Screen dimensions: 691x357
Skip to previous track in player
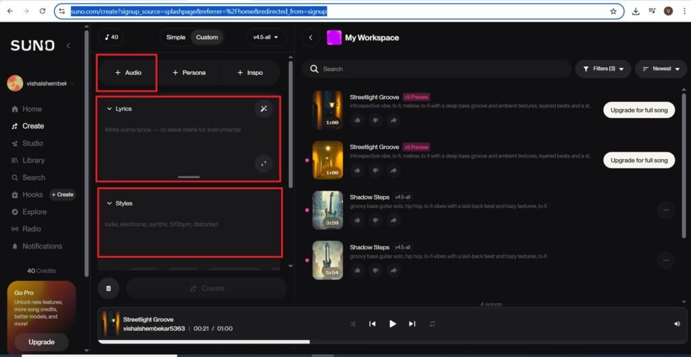[x=372, y=324]
